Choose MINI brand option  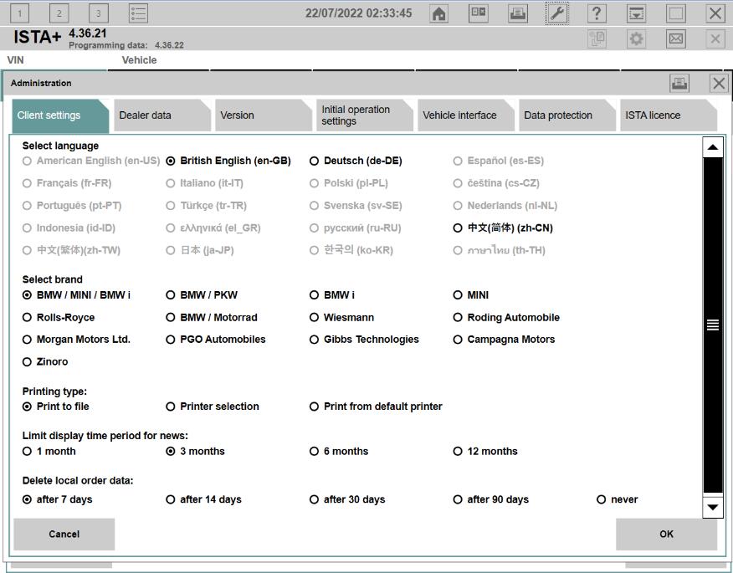point(471,295)
